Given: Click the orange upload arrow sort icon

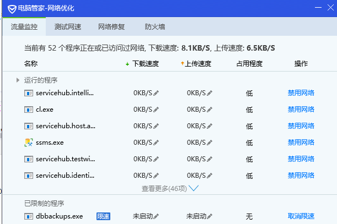Looking at the screenshot, I should [x=183, y=63].
